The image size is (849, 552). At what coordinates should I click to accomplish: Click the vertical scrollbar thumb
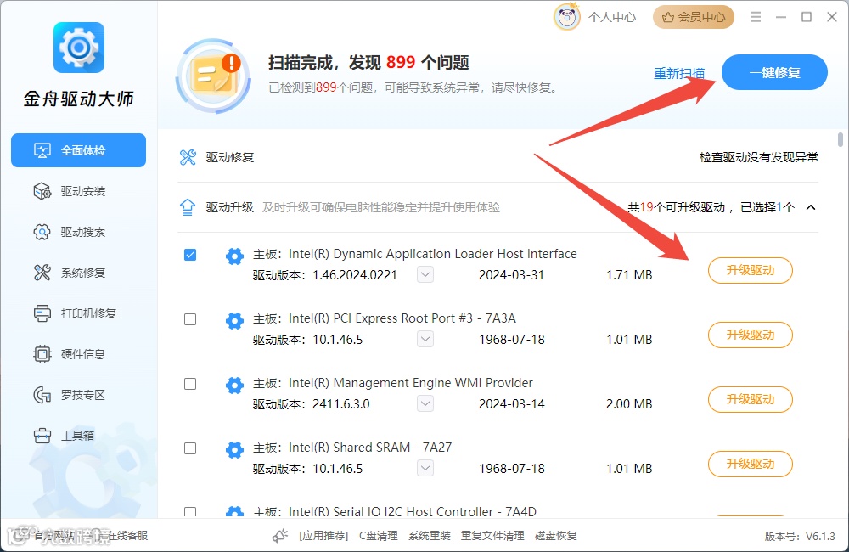point(841,139)
